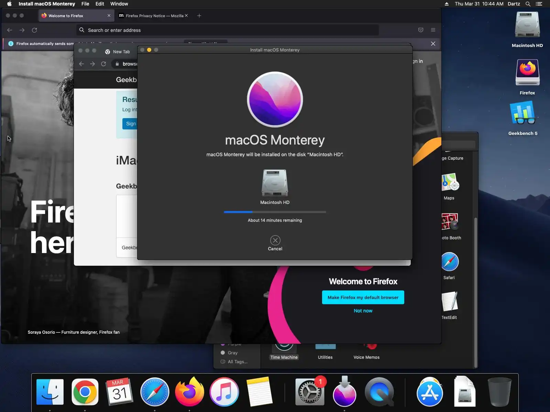Reload the page in Chrome
The width and height of the screenshot is (550, 412).
coord(103,64)
